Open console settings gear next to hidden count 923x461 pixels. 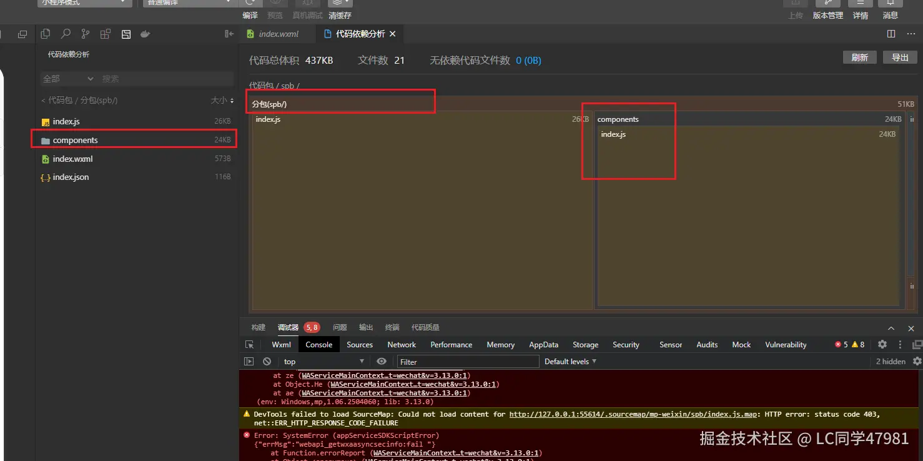pyautogui.click(x=917, y=361)
